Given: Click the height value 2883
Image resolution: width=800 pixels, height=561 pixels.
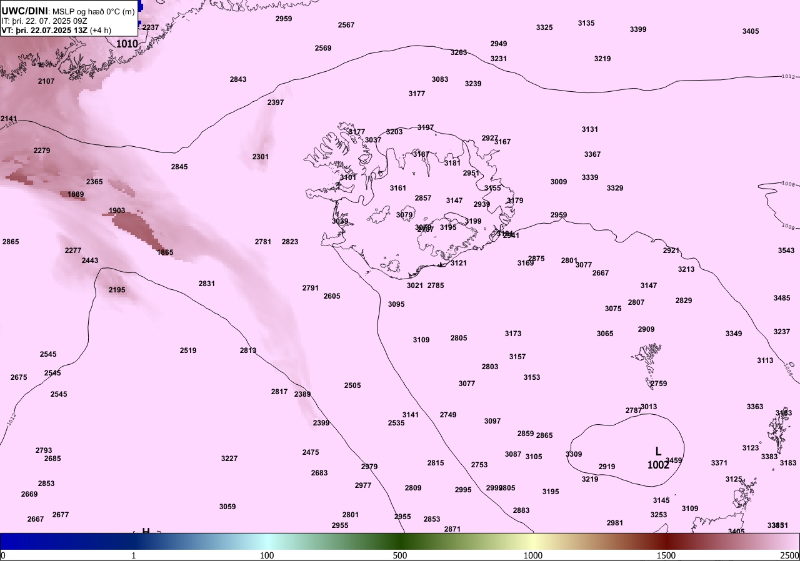Looking at the screenshot, I should pos(521,510).
